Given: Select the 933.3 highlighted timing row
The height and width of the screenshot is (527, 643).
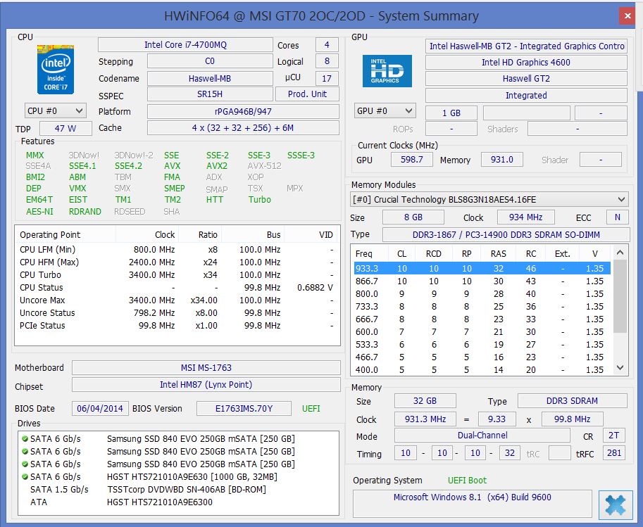Looking at the screenshot, I should coord(482,268).
